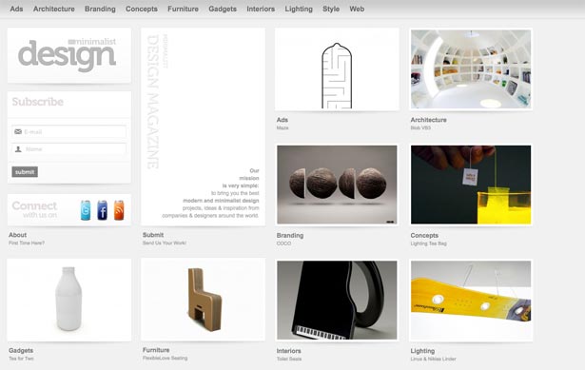Focus the Name input field
This screenshot has height=370, width=585.
click(68, 149)
